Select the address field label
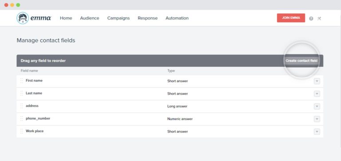 (x=32, y=106)
